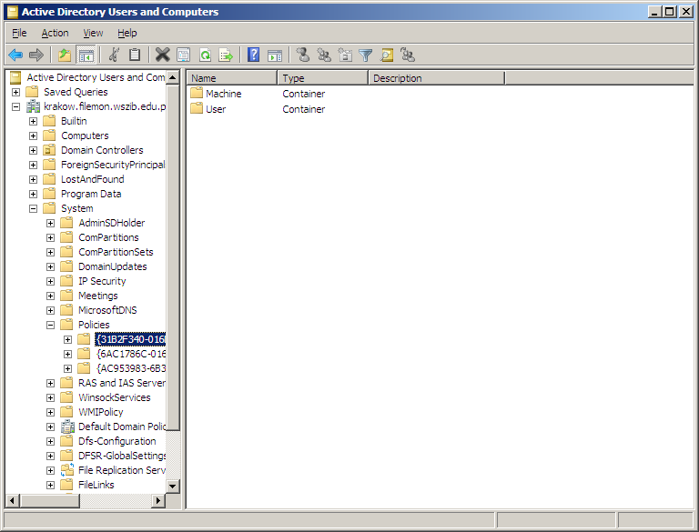Select the domain krakow.filemon.wszib.edu.p node

[x=105, y=106]
